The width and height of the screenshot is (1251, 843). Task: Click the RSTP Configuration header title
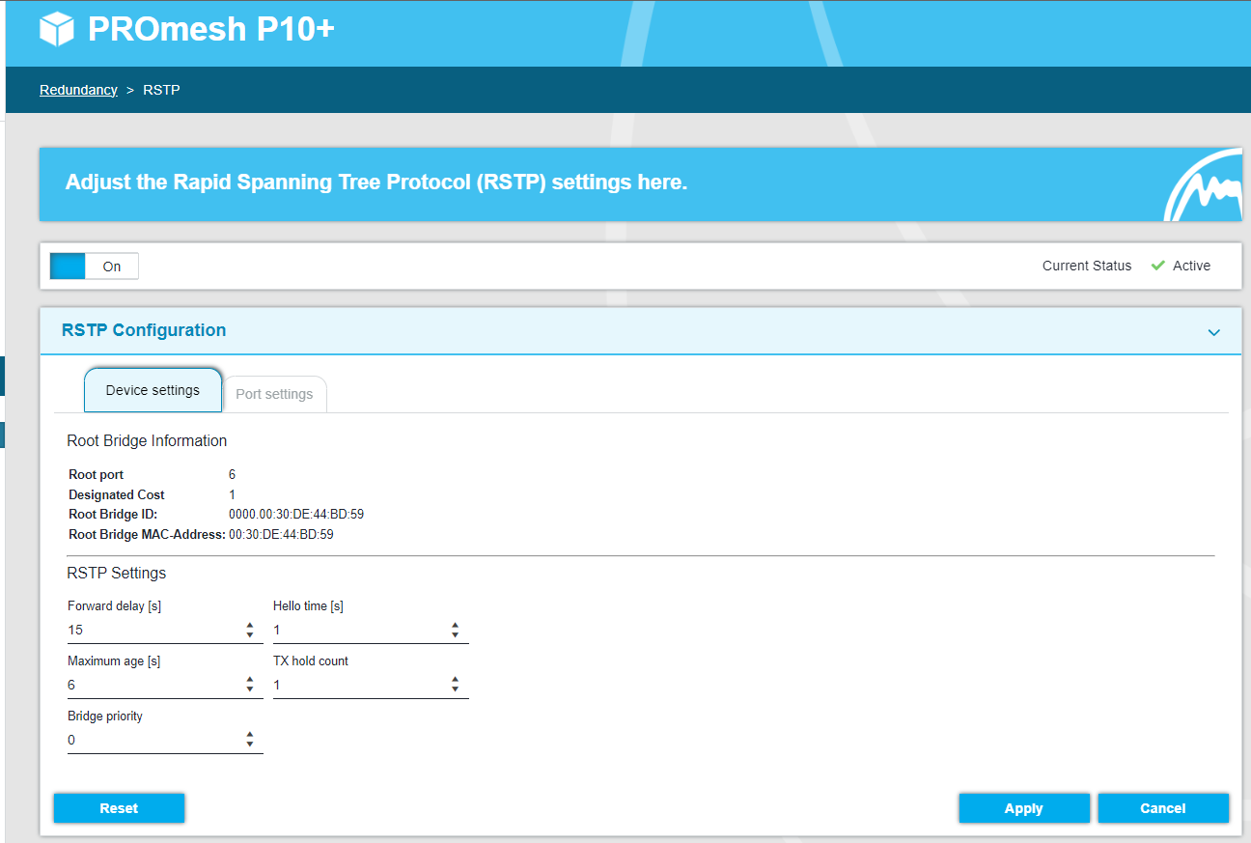click(x=144, y=330)
